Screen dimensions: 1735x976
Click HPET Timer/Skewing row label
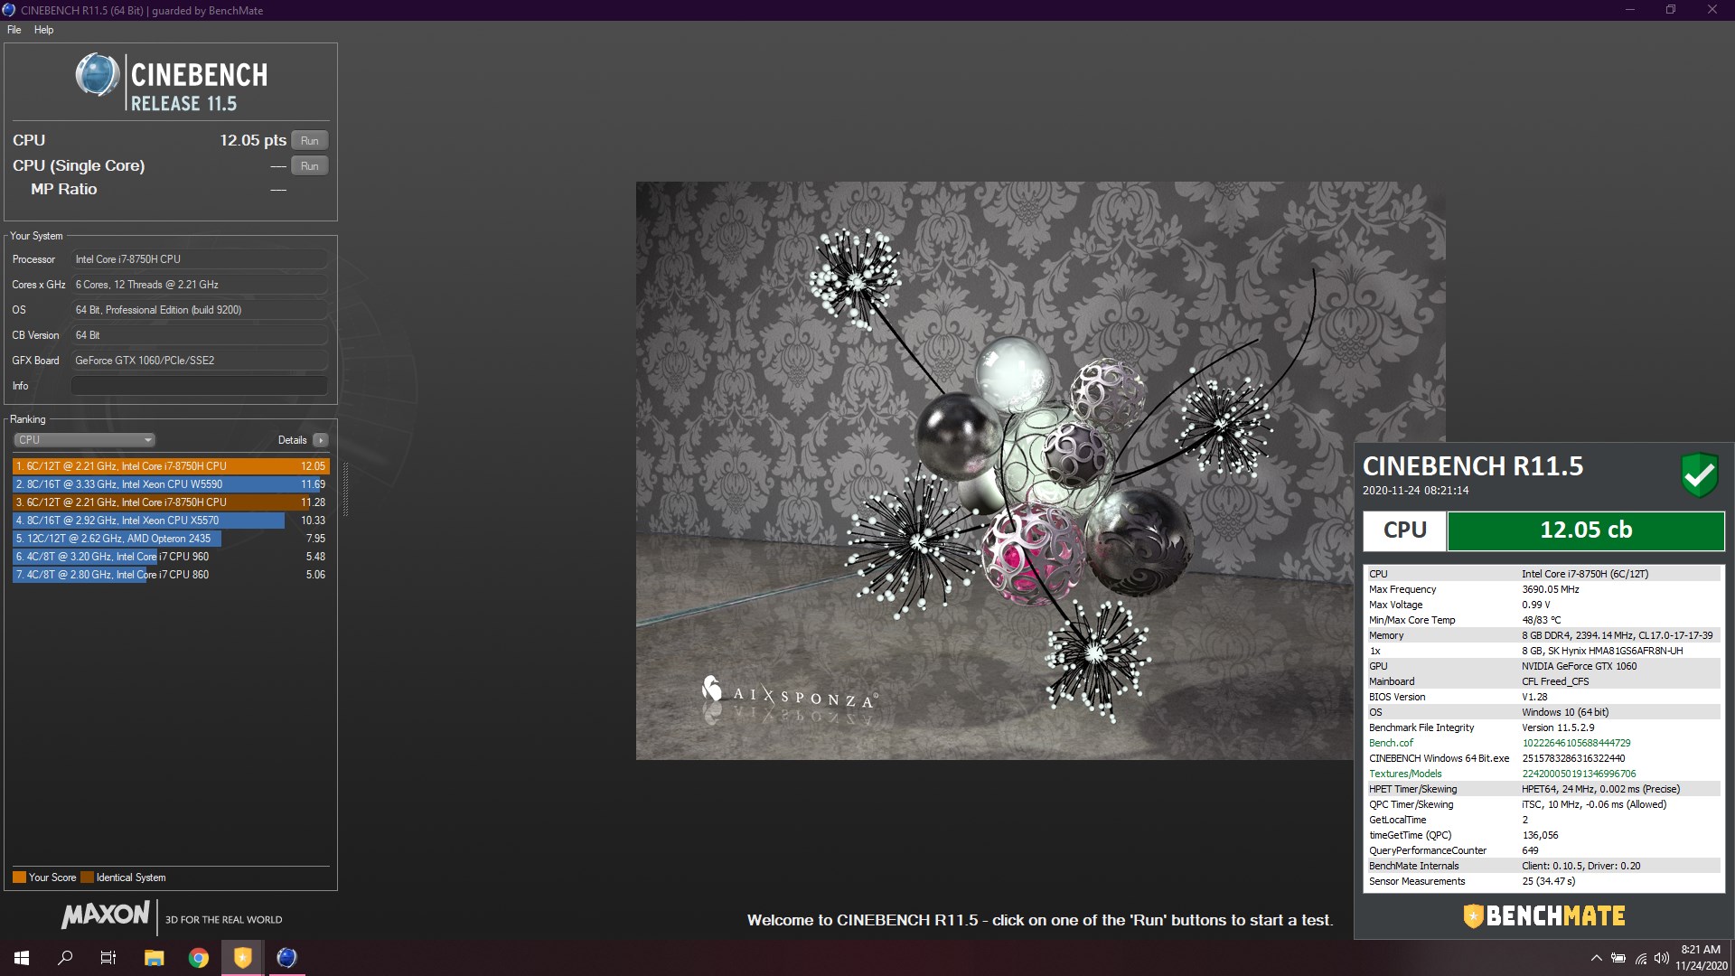point(1412,789)
